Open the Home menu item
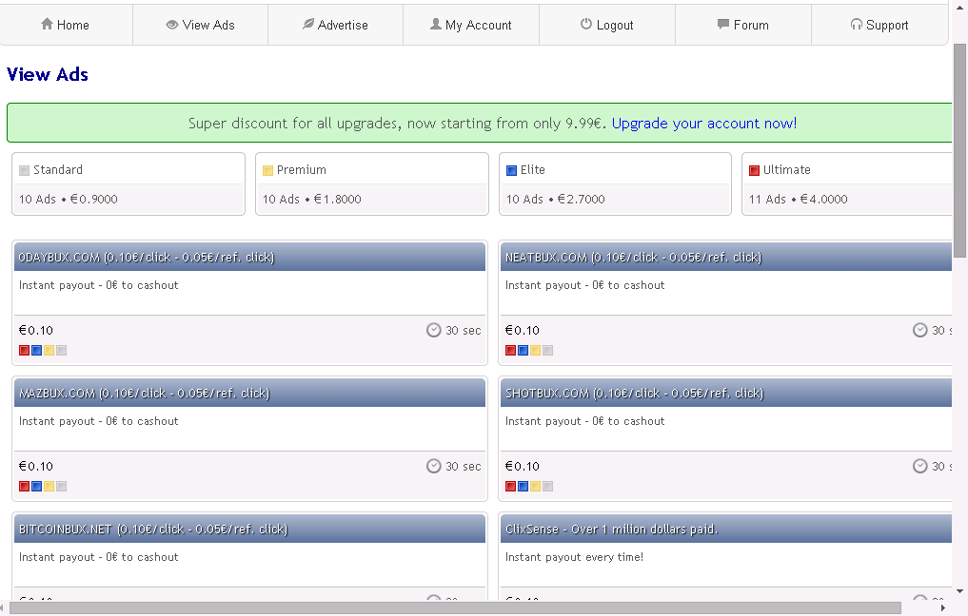Screen dimensions: 968x616 pos(66,25)
